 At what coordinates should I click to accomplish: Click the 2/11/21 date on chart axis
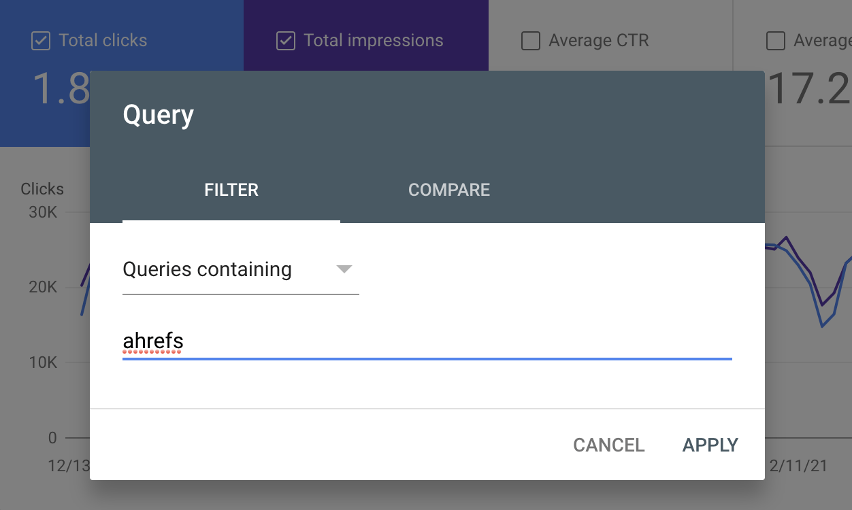798,466
